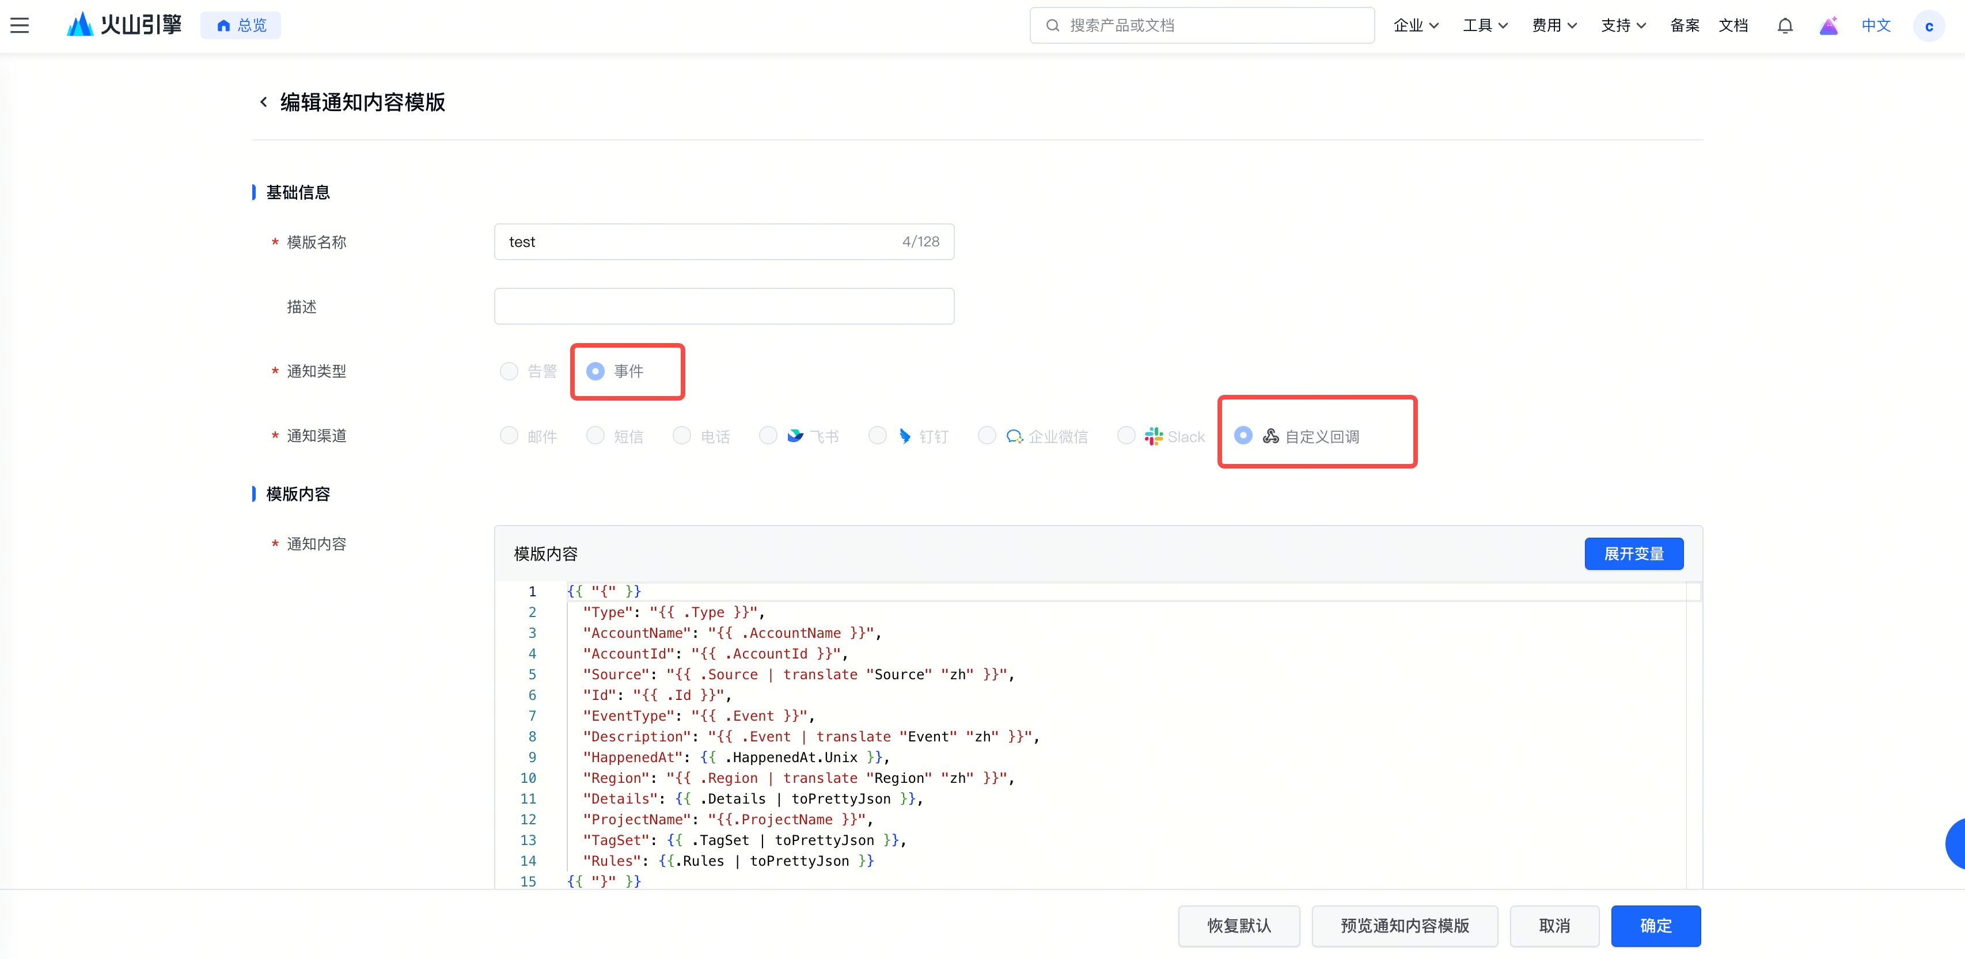The image size is (1965, 959).
Task: Choose the 自定义回调 channel radio
Action: click(1243, 435)
